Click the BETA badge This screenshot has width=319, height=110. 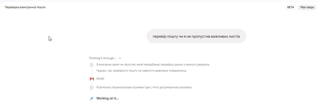291,7
